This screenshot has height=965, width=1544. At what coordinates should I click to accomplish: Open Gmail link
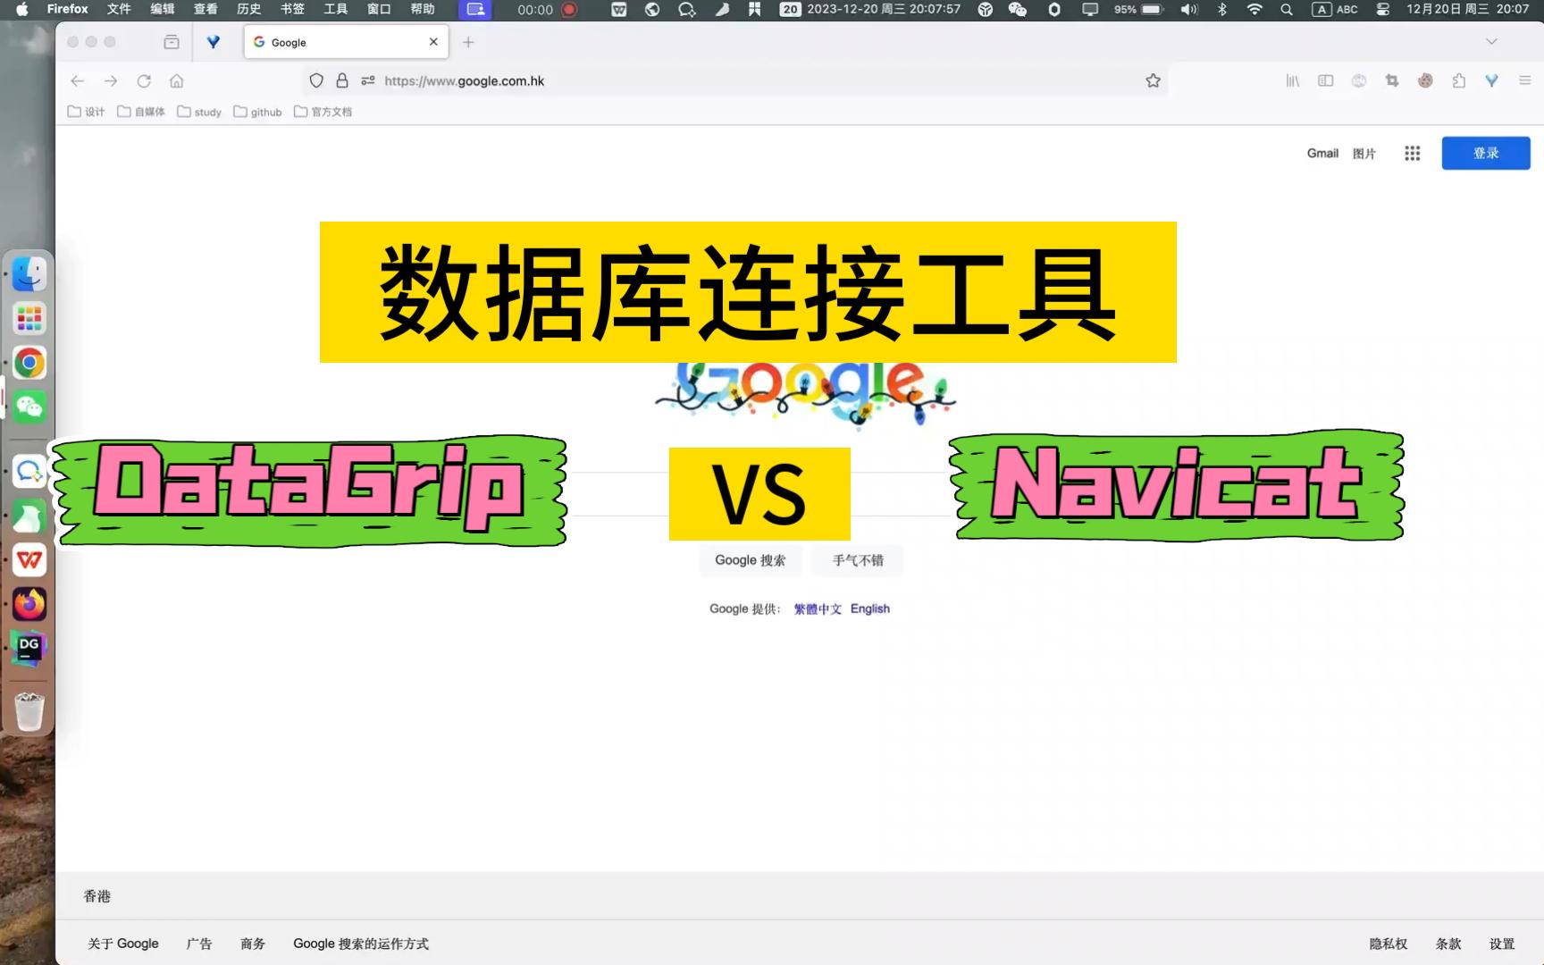pos(1322,154)
